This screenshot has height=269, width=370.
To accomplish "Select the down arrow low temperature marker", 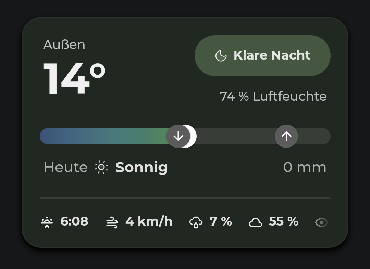I will pyautogui.click(x=178, y=136).
